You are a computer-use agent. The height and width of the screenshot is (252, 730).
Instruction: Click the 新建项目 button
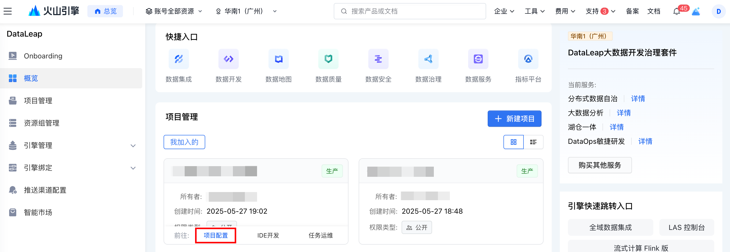[x=514, y=118]
